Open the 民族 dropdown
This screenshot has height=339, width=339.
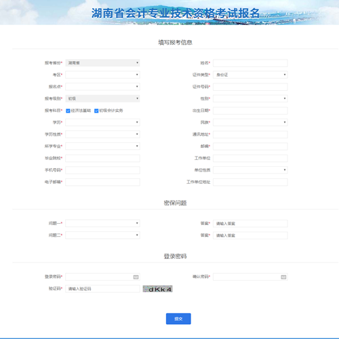pos(250,122)
